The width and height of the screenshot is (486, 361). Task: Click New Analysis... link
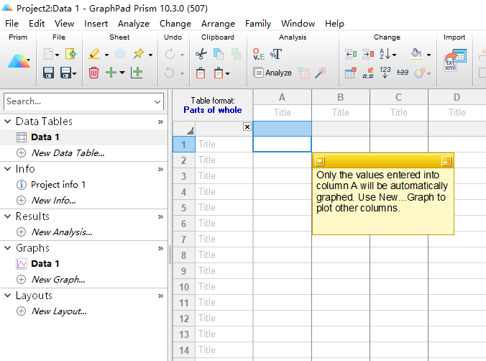click(62, 232)
